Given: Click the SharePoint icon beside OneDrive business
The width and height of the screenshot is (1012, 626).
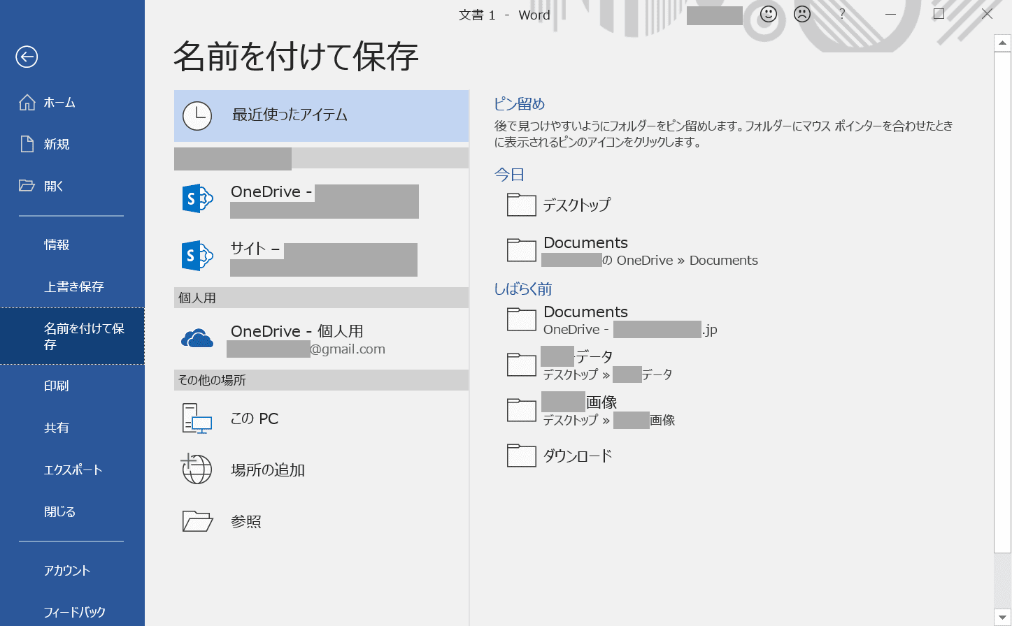Looking at the screenshot, I should (x=197, y=199).
